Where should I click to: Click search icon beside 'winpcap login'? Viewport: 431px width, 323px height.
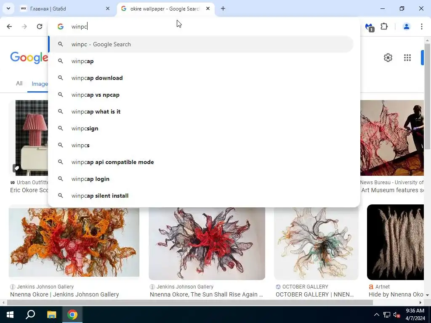(61, 179)
